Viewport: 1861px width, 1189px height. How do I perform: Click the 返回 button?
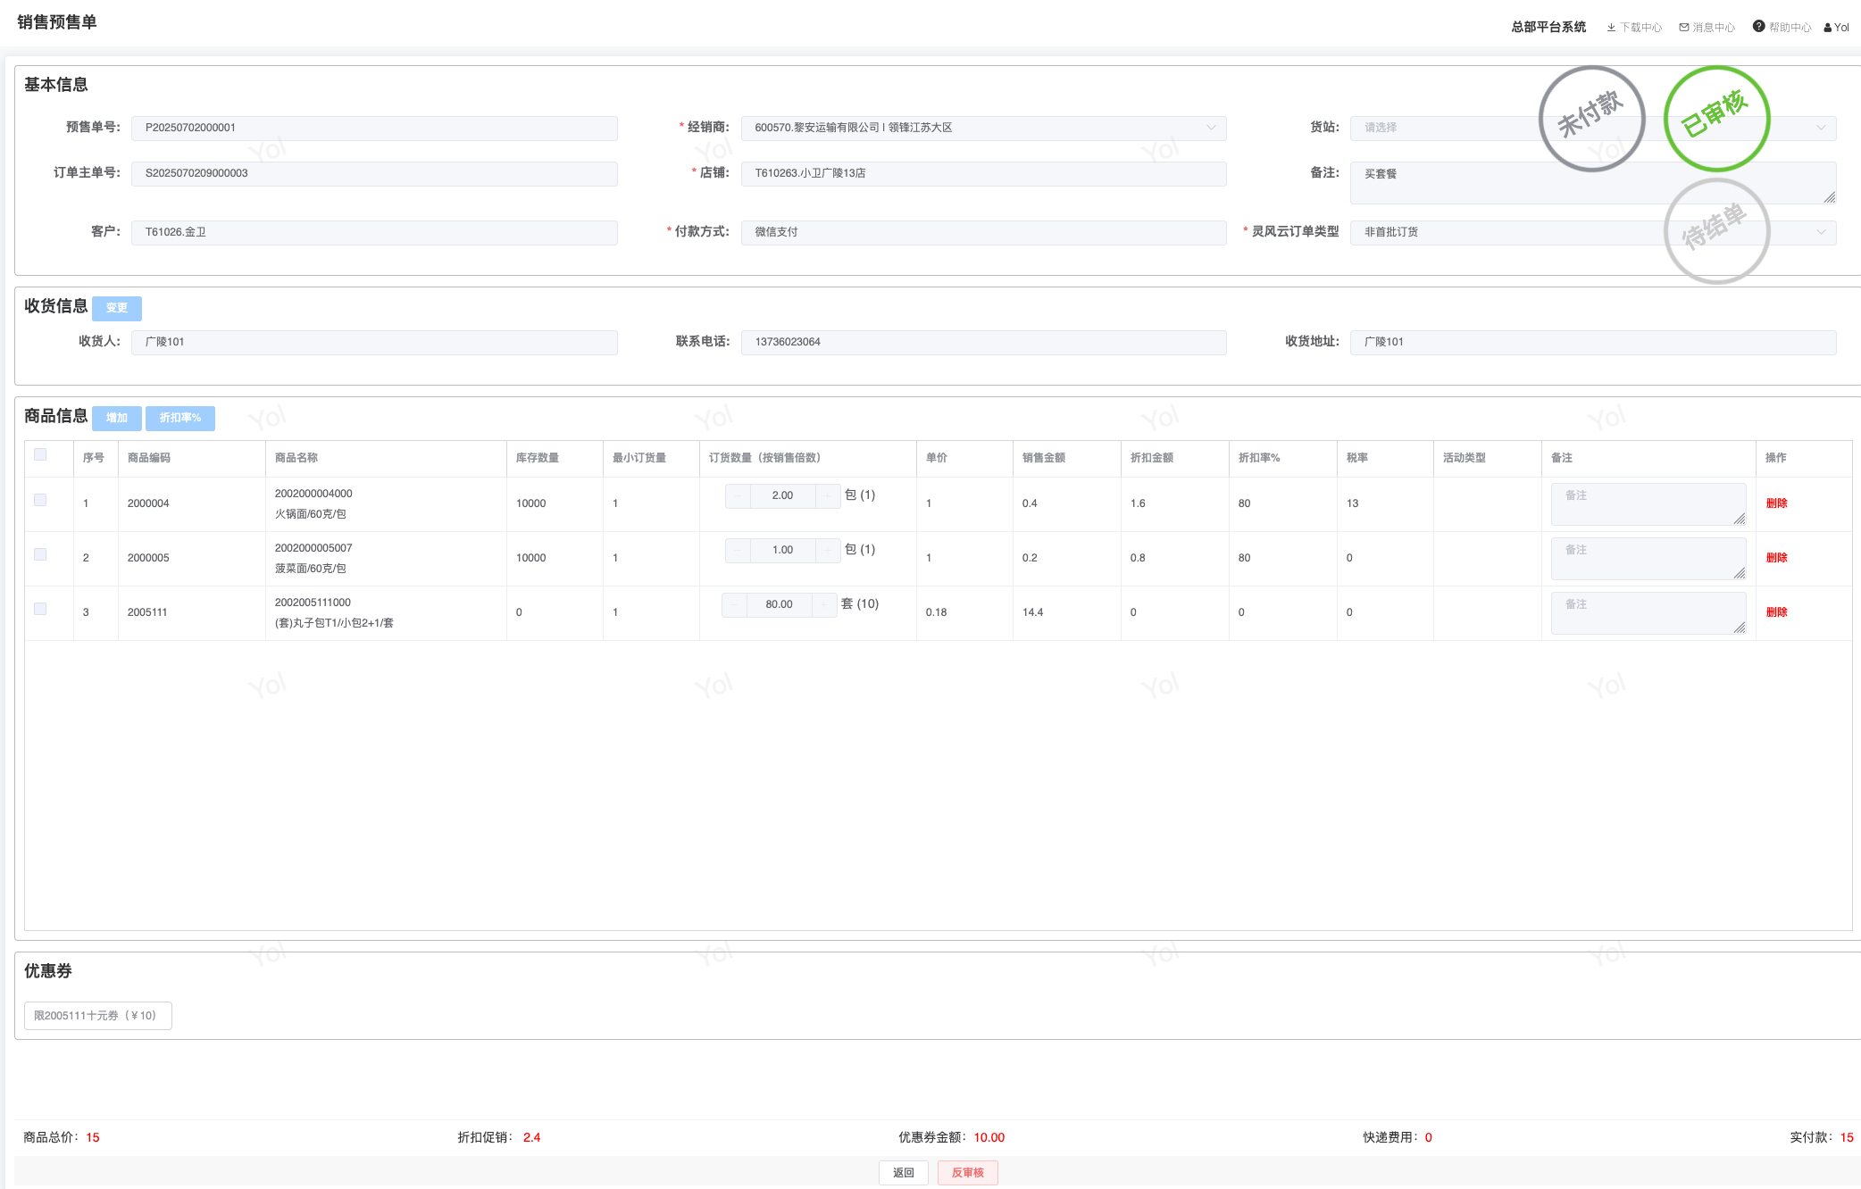(x=903, y=1172)
